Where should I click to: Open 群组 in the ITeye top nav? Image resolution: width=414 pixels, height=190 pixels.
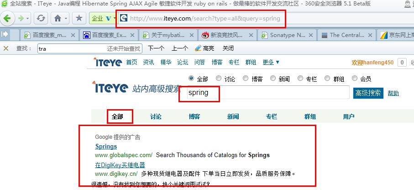(251, 63)
